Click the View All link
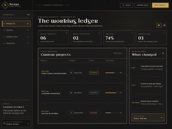This screenshot has width=172, height=129. (118, 53)
